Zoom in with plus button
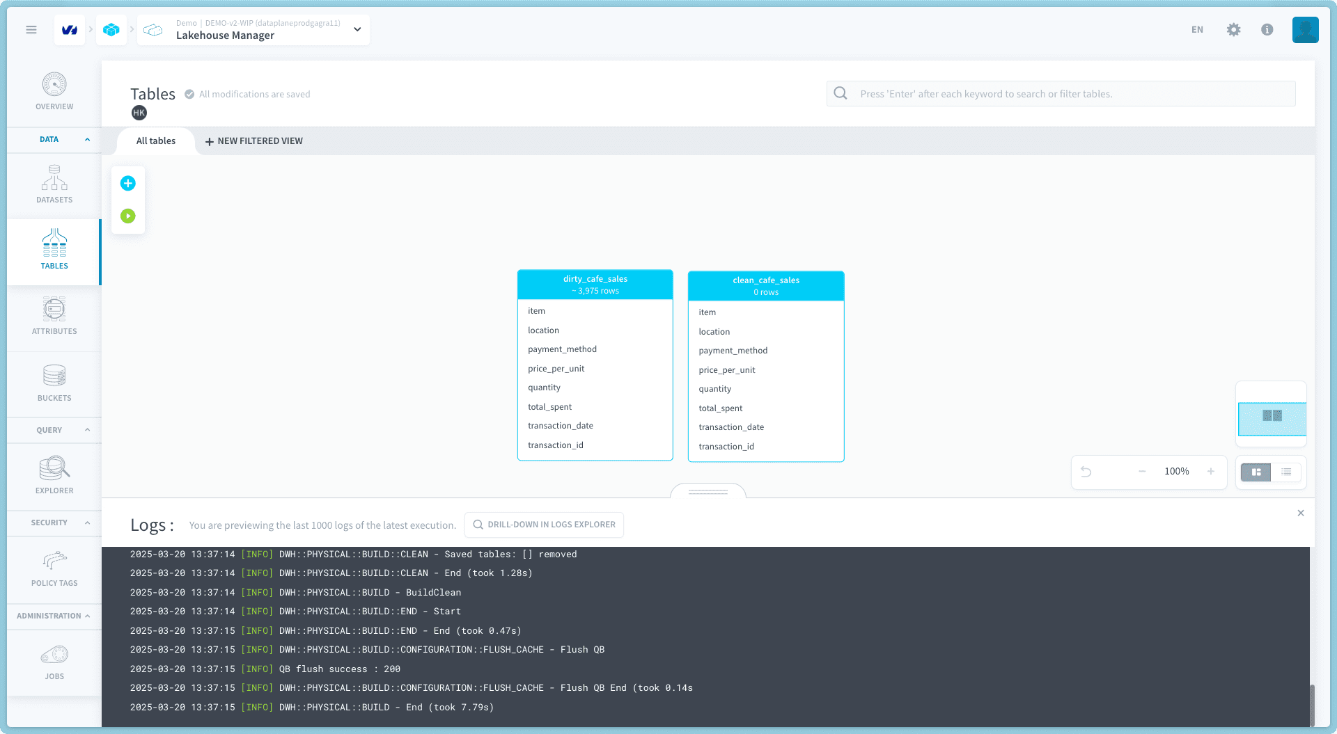This screenshot has height=734, width=1337. pos(1211,472)
